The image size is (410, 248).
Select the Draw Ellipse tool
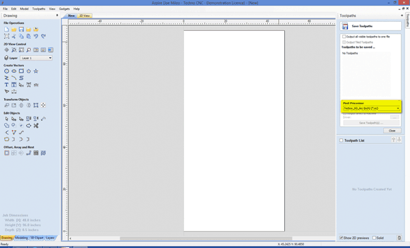click(14, 71)
